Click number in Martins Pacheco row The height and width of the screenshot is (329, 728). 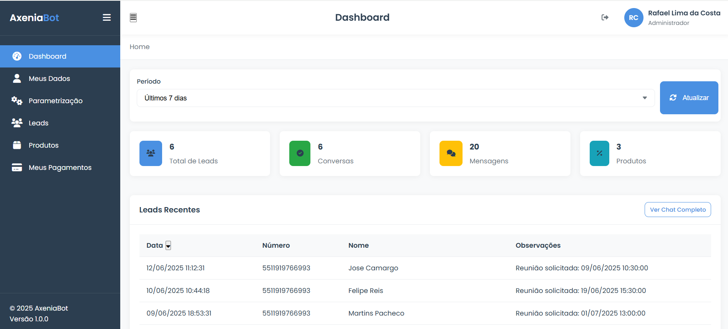point(286,313)
